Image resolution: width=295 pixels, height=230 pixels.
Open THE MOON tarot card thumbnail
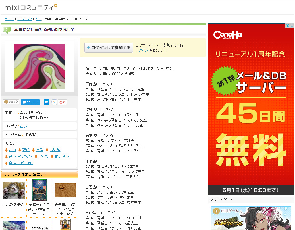pos(39,190)
